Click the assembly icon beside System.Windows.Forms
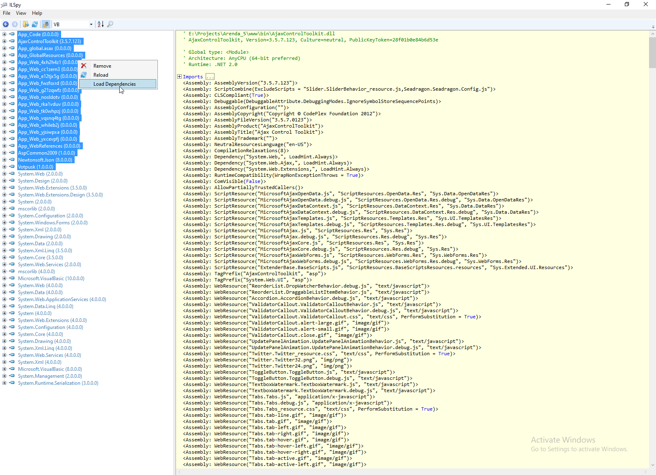 point(12,223)
